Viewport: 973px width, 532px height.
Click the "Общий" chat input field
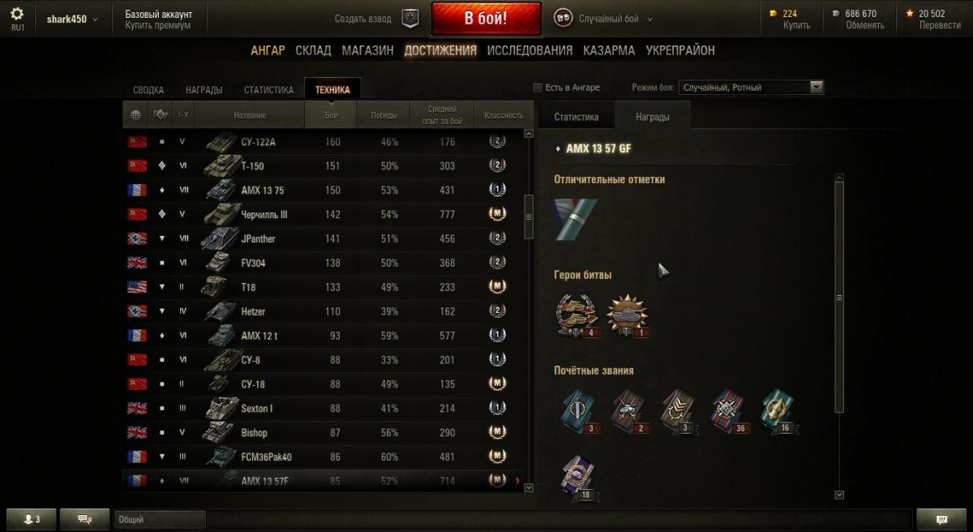click(x=161, y=519)
